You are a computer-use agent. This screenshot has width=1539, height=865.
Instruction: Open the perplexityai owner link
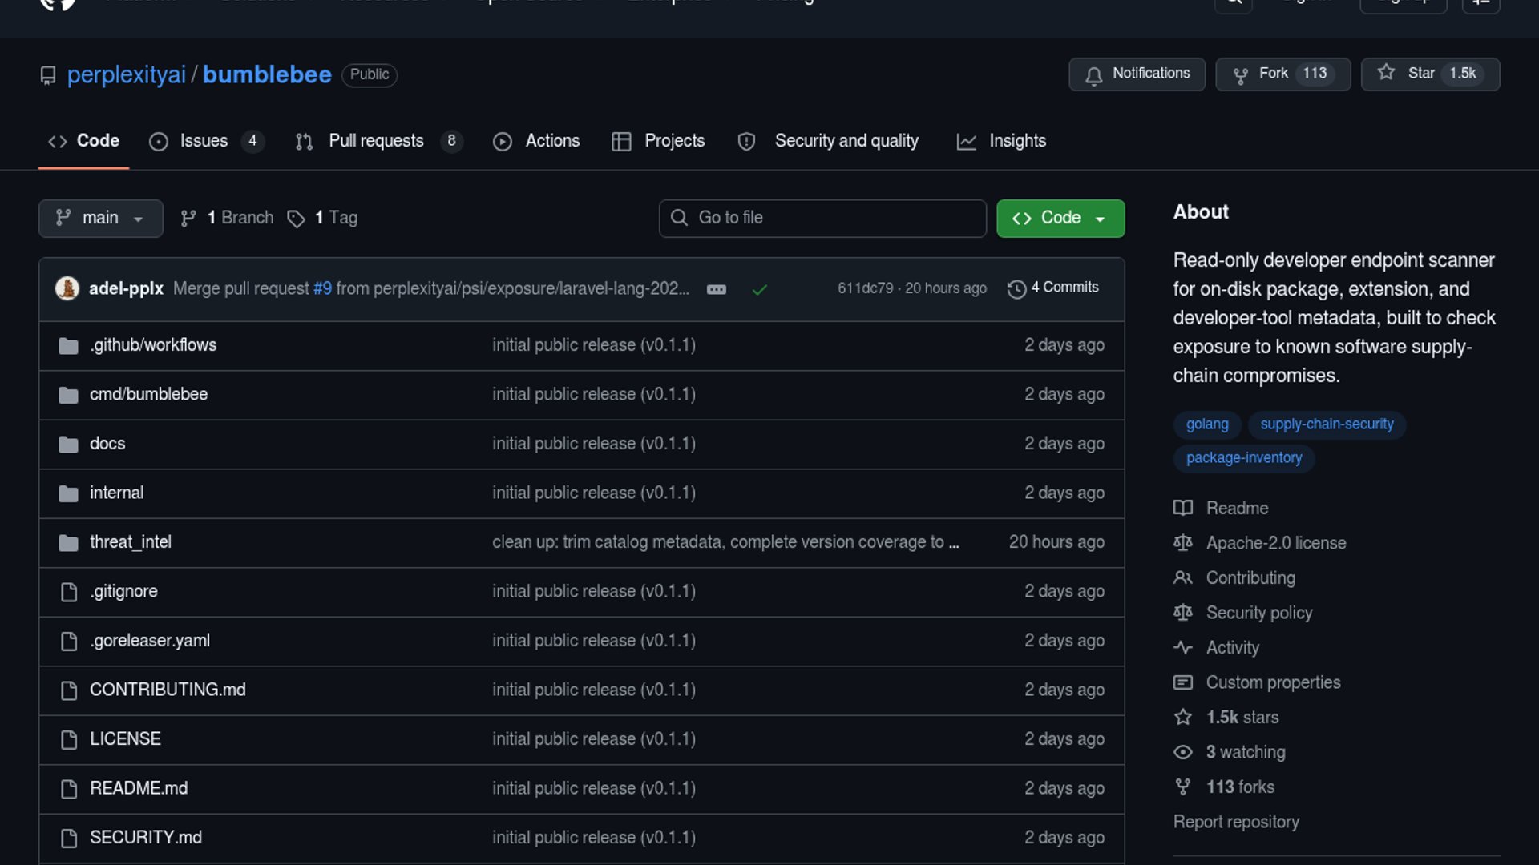pos(127,74)
